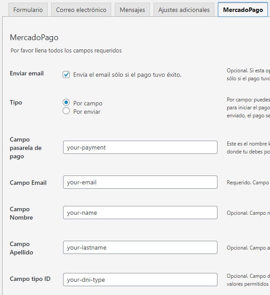Edit the Campo Nombre field your-name
Viewport: 270px width, 295px height.
140,213
